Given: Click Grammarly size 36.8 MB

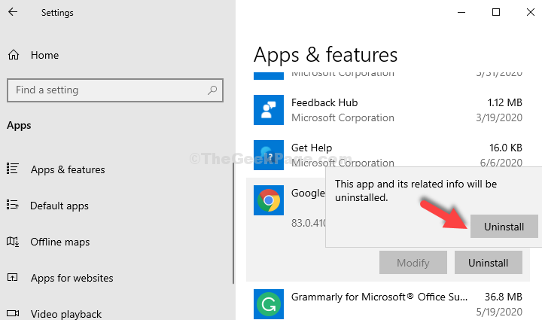Looking at the screenshot, I should tap(504, 297).
